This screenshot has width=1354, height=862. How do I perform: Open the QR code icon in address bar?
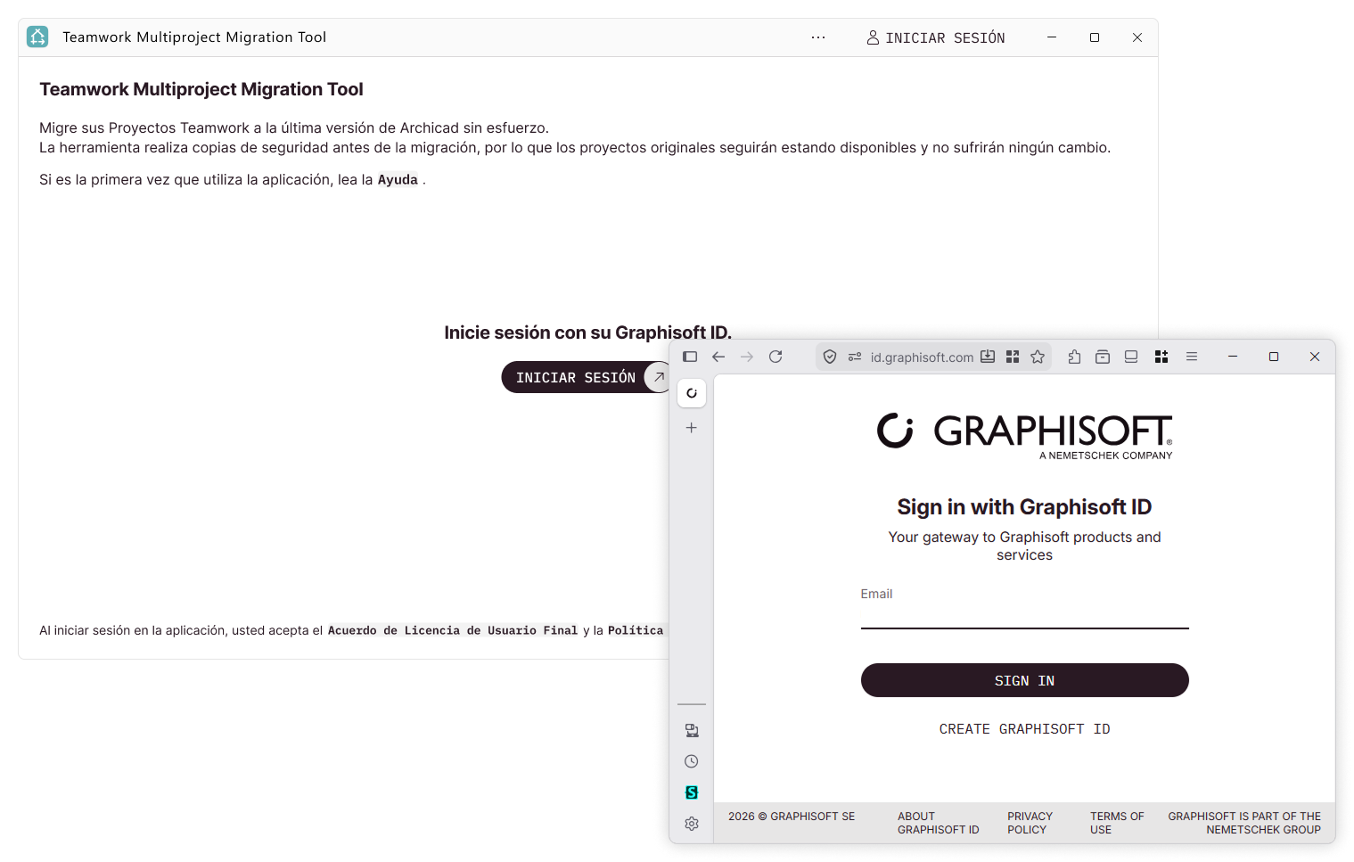(1013, 357)
